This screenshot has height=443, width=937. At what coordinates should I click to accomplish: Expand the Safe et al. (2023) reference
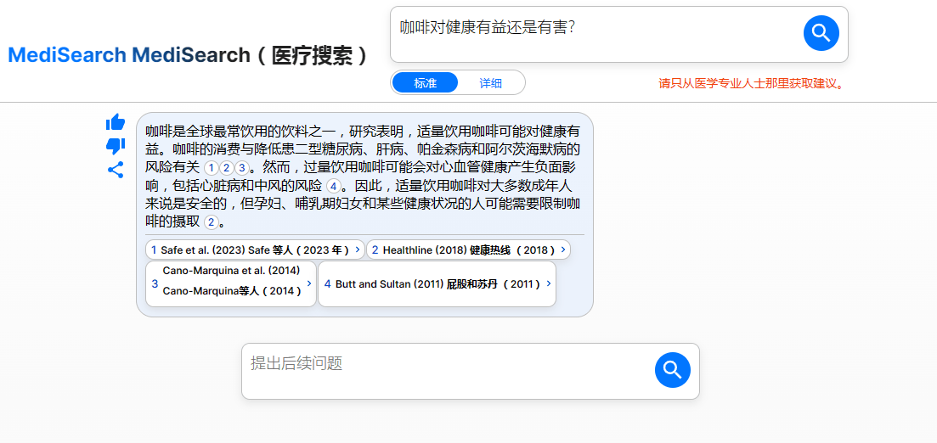(x=255, y=250)
